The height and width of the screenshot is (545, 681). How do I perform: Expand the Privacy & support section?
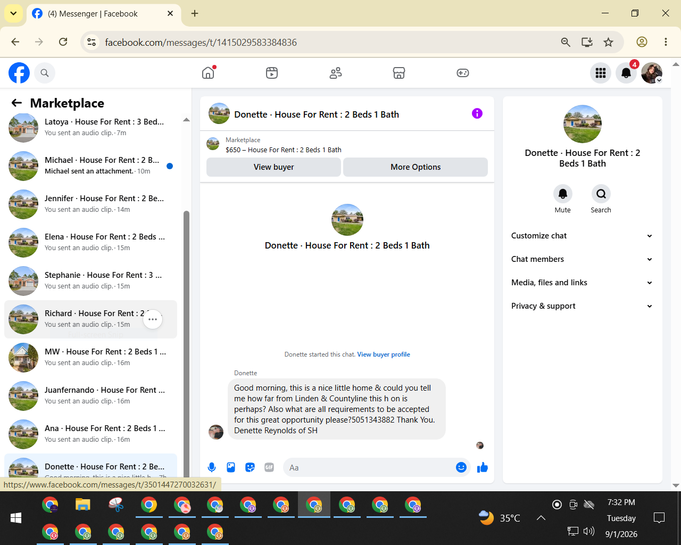pyautogui.click(x=582, y=306)
